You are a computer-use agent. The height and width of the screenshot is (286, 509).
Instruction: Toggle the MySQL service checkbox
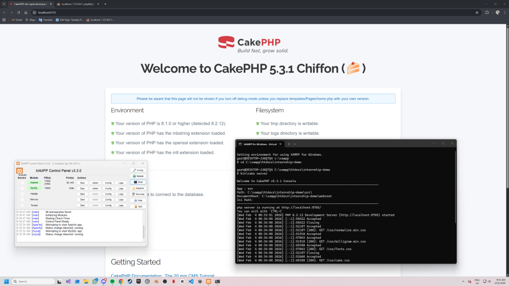point(22,189)
